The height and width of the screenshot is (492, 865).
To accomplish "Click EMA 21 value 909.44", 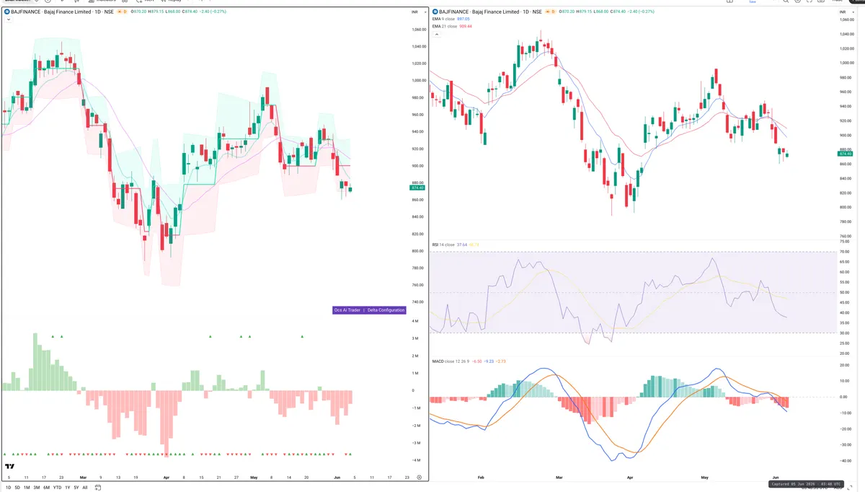I will (x=466, y=27).
